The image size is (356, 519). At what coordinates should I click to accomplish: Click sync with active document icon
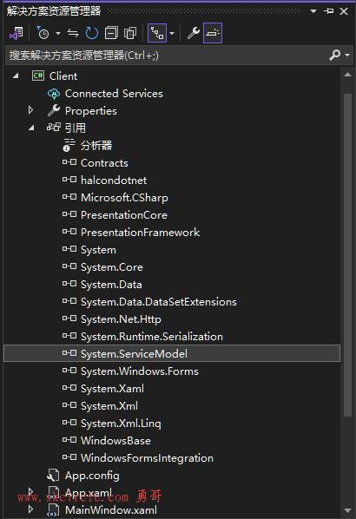[73, 33]
